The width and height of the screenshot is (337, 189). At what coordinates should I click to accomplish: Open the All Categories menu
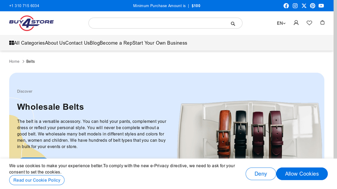click(x=27, y=43)
